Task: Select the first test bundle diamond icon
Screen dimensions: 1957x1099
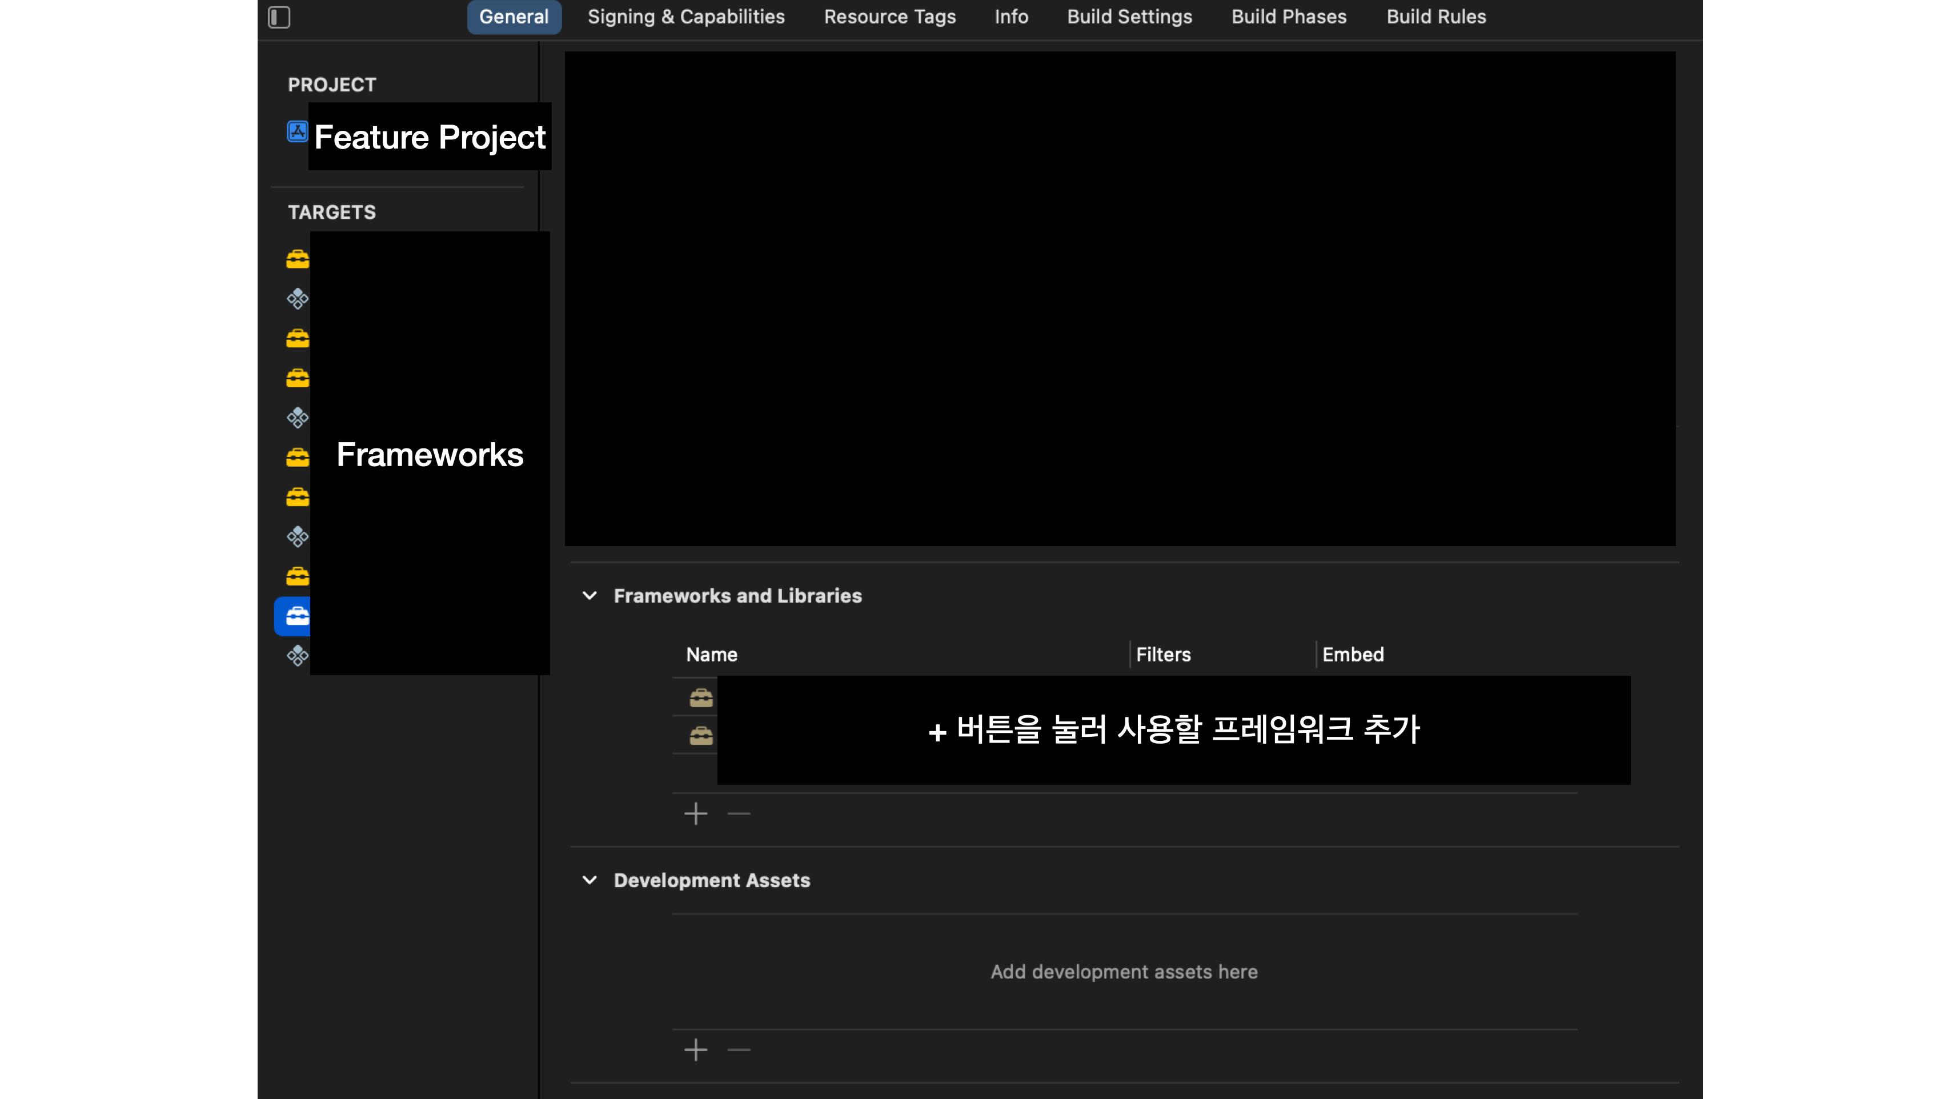Action: pyautogui.click(x=297, y=299)
